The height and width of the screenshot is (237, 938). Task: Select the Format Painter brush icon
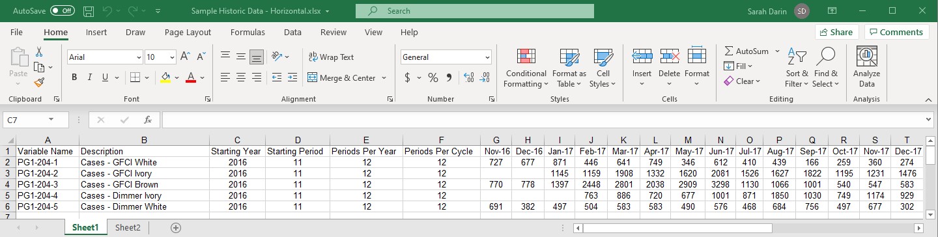click(39, 82)
